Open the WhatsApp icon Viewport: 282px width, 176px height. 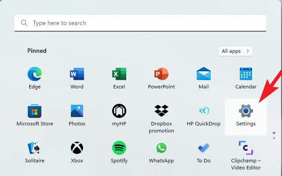161,148
